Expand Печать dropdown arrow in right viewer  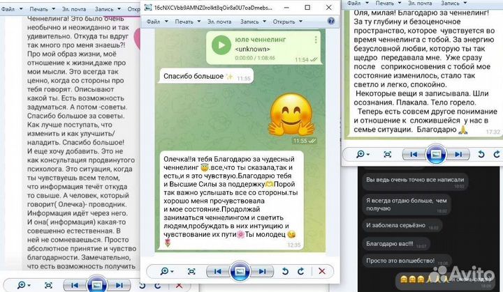click(400, 3)
